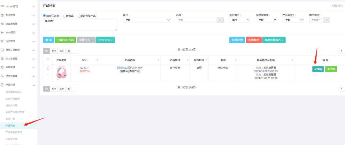Tick the 虚拟品 checkbox
345x145 pixels.
pos(65,16)
